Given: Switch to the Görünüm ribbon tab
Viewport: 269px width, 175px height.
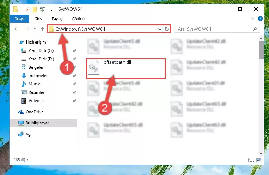Looking at the screenshot, I should 80,19.
